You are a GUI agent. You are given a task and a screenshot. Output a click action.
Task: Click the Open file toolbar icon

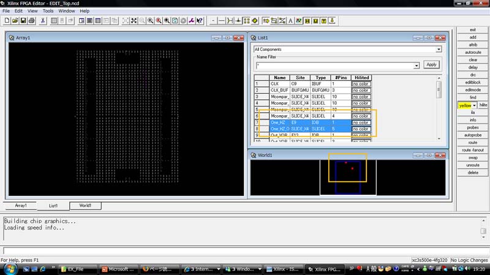(x=15, y=21)
